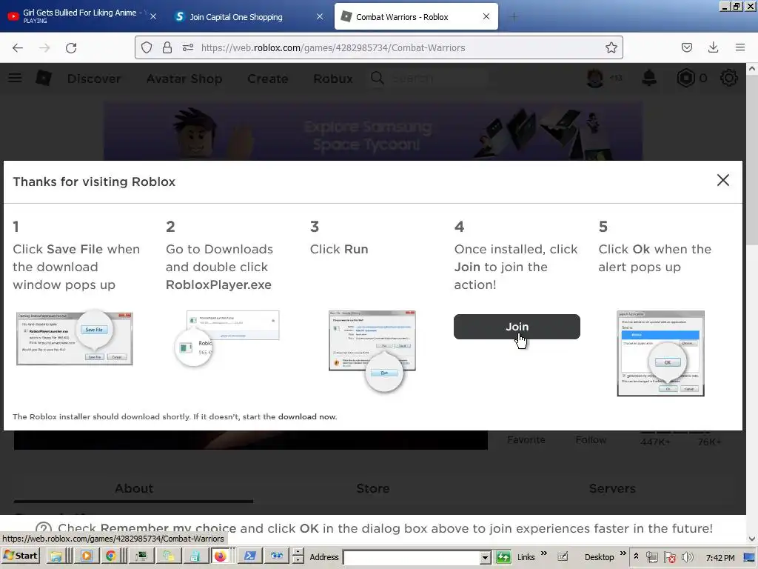Screen dimensions: 758x569
Task: Reload the Roblox page
Action: (71, 48)
